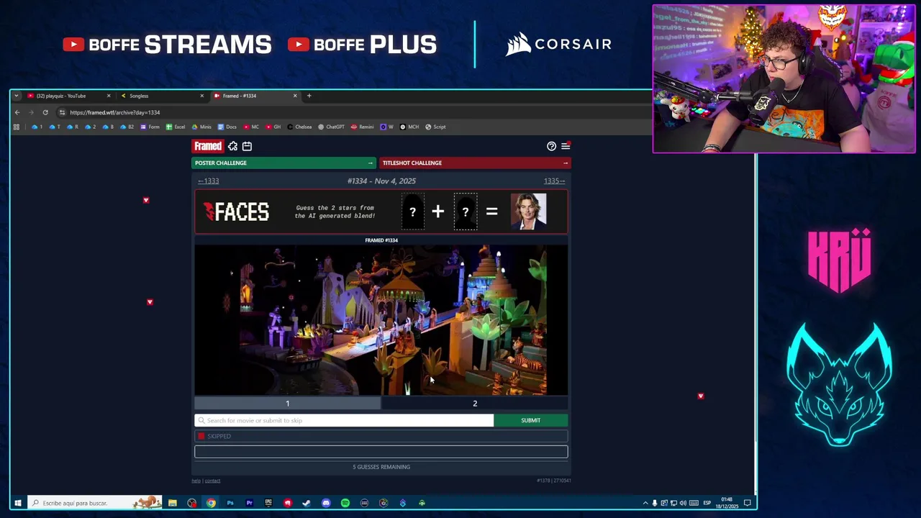Click the green Submit button

click(530, 420)
